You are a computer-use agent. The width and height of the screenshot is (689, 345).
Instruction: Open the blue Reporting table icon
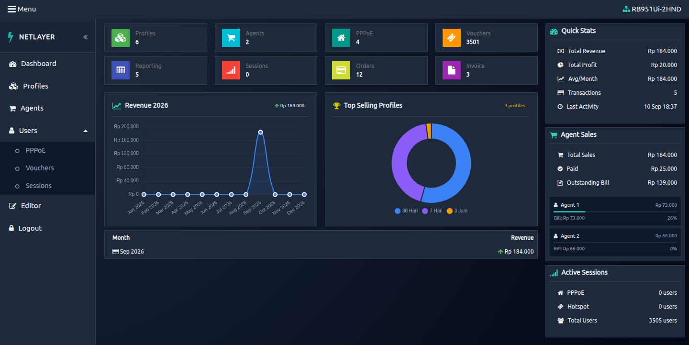(121, 70)
